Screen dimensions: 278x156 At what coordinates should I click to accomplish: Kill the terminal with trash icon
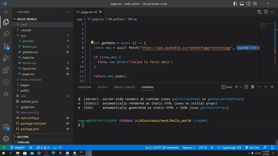click(x=252, y=87)
